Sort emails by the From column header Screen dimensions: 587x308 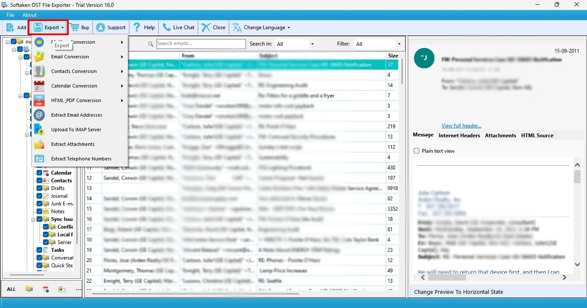(218, 56)
